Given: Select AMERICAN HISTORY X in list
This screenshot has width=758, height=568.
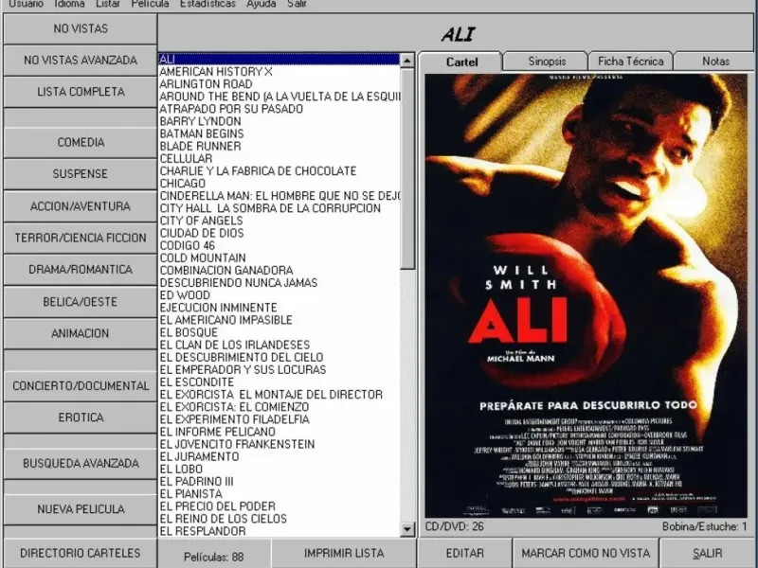Looking at the screenshot, I should [x=279, y=72].
